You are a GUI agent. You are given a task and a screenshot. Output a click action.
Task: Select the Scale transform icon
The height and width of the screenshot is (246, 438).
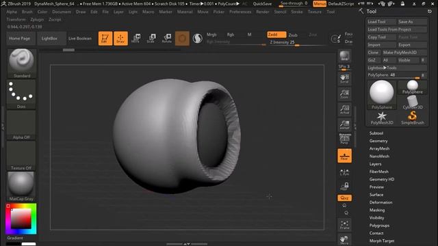[x=151, y=38]
